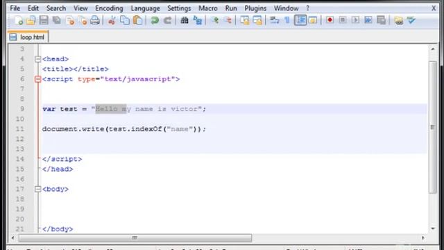Image resolution: width=444 pixels, height=250 pixels.
Task: Click the 'var test' line text
Action: coord(124,109)
